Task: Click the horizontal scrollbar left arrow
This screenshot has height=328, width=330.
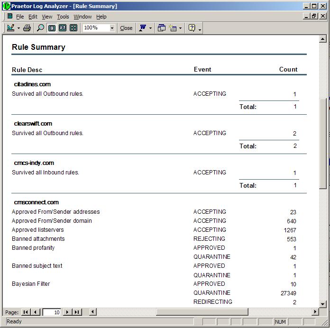Action: pyautogui.click(x=92, y=312)
